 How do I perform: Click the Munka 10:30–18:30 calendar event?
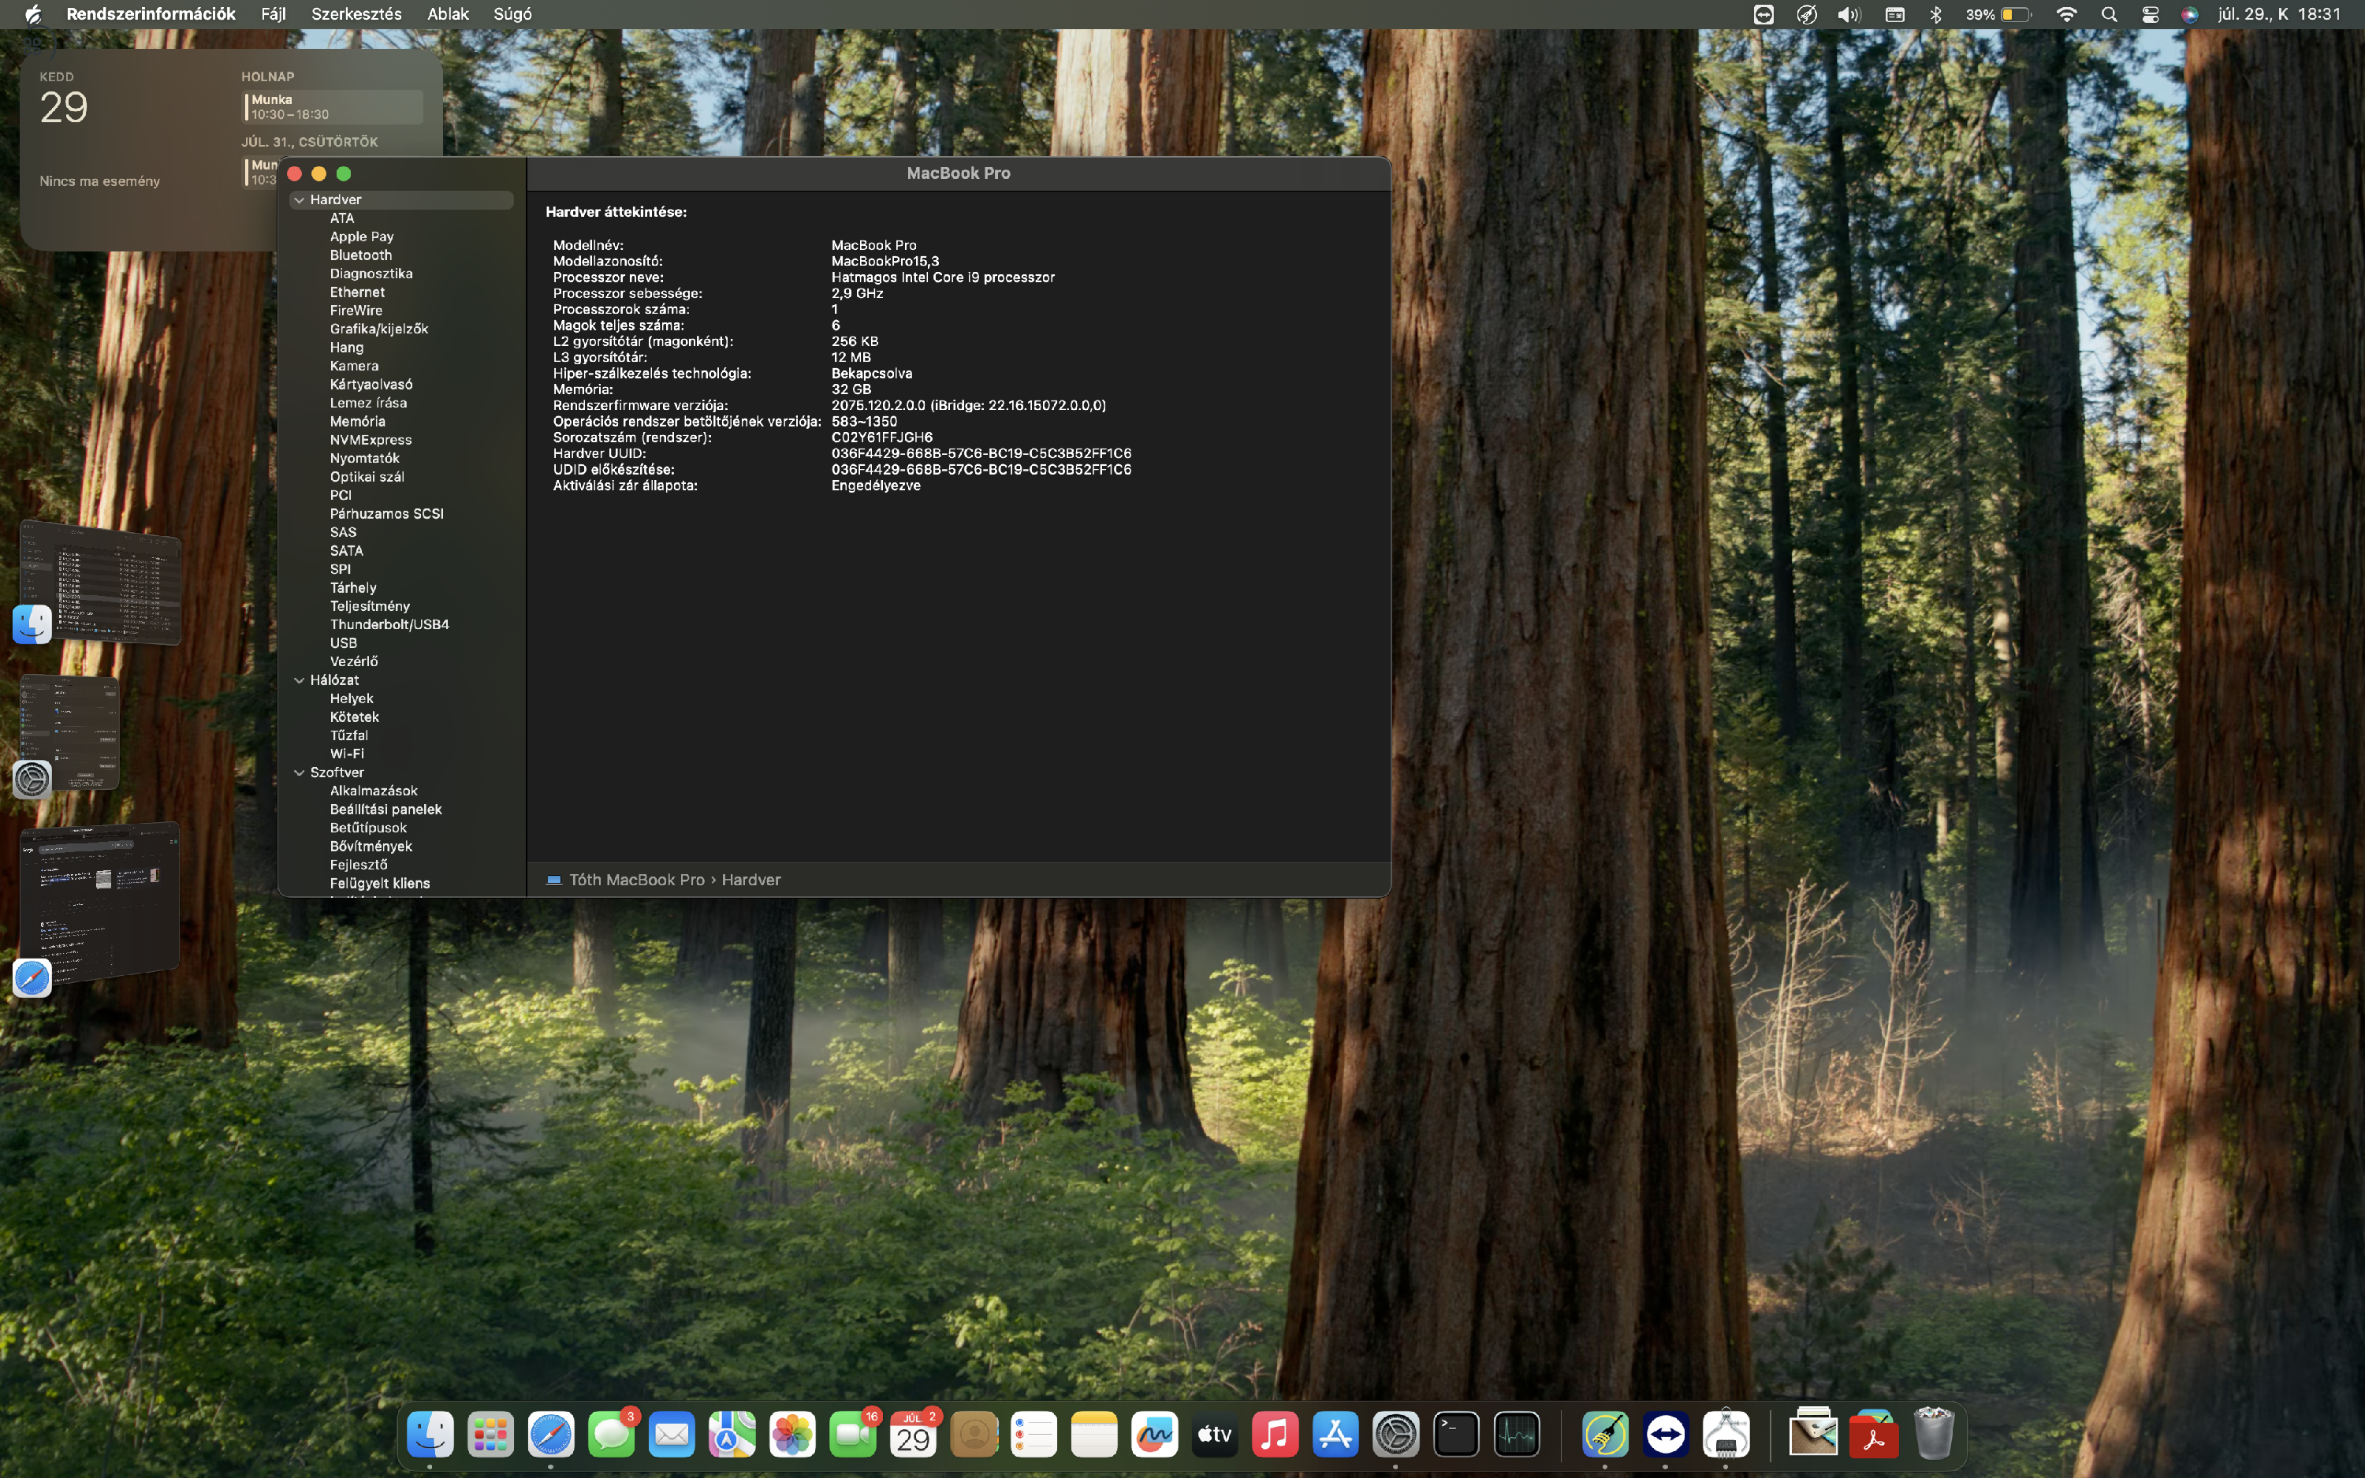333,106
